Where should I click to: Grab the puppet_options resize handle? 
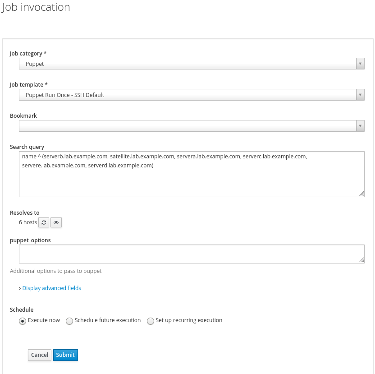click(361, 260)
